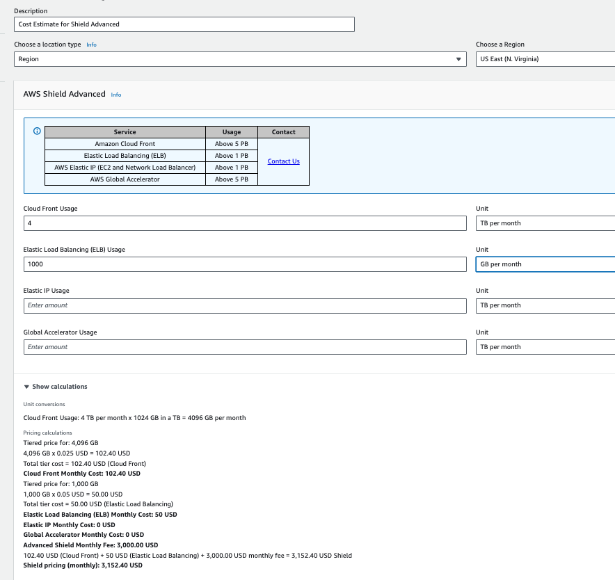
Task: Click the Contact Us link
Action: click(x=284, y=161)
